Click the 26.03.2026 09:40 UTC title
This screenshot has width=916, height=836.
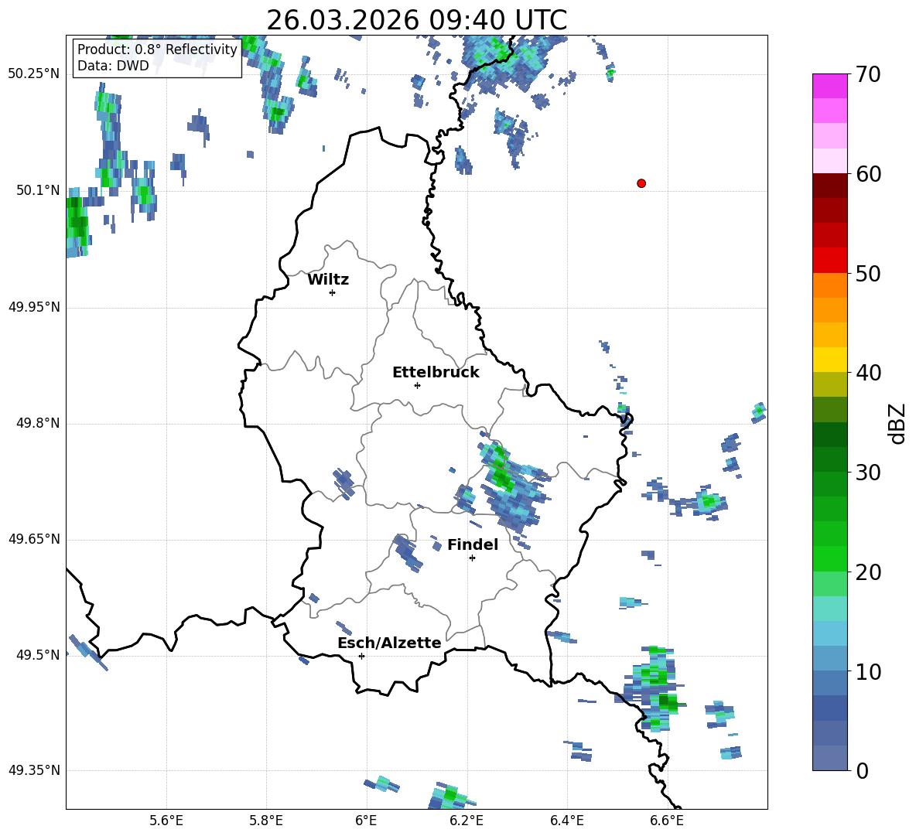(416, 20)
